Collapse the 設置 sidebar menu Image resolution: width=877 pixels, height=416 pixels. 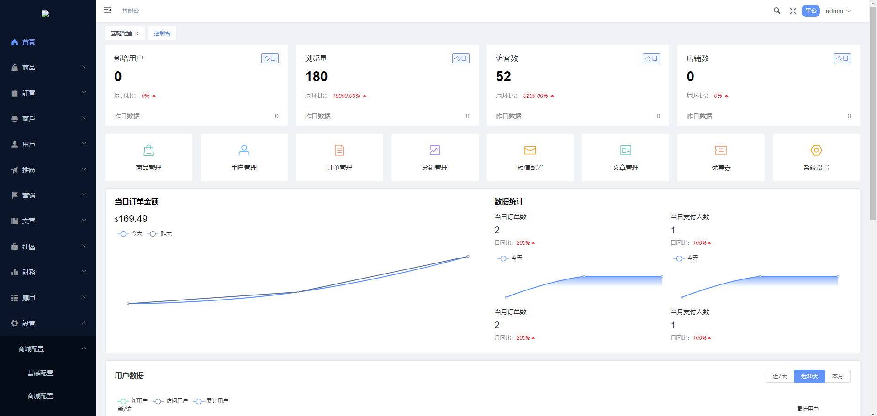(48, 323)
